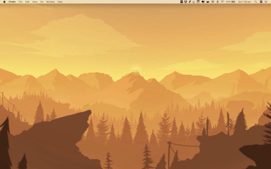Click the Dropbox menu bar icon
271x169 pixels.
(x=185, y=2)
